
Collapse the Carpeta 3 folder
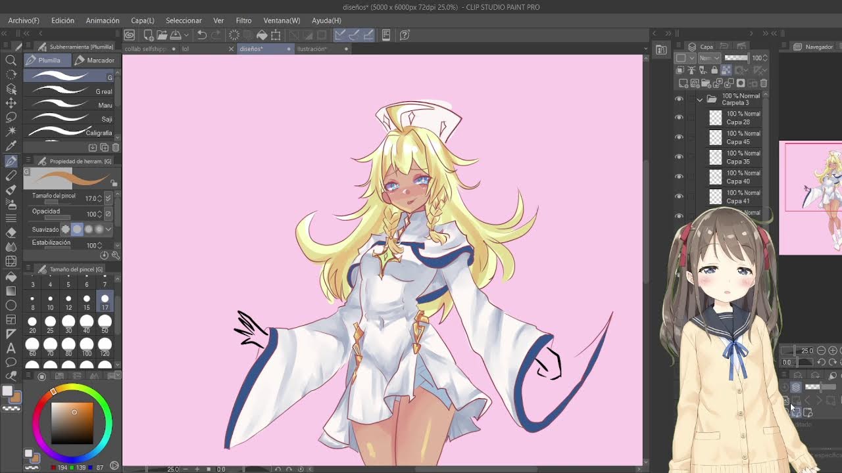700,99
